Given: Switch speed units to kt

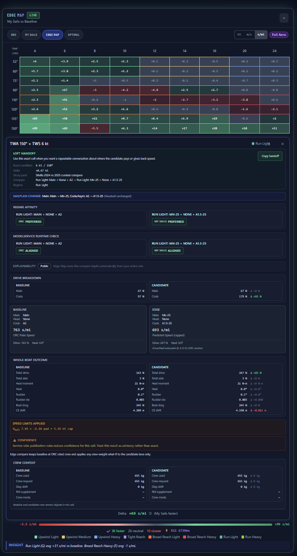Looking at the screenshot, I should pos(239,35).
